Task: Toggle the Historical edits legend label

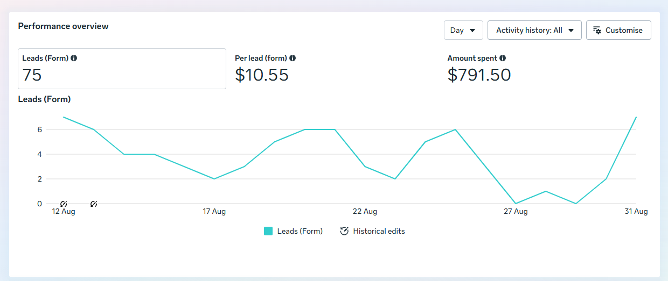Action: pyautogui.click(x=379, y=231)
